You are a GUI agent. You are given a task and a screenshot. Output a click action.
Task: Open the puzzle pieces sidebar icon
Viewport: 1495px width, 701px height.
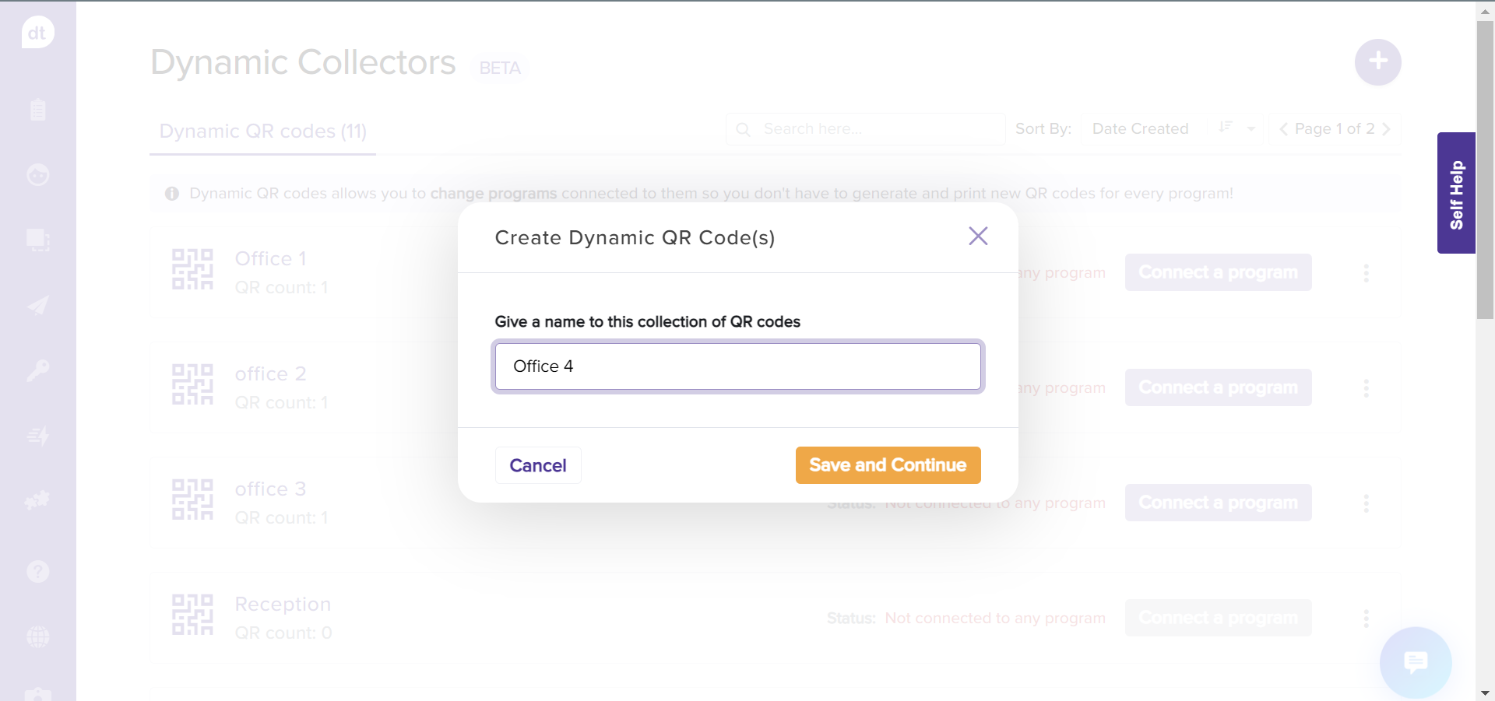click(x=37, y=500)
